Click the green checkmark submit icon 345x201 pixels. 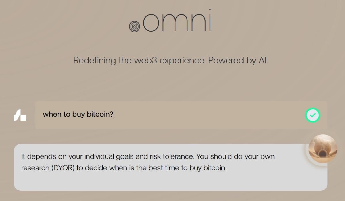point(313,115)
